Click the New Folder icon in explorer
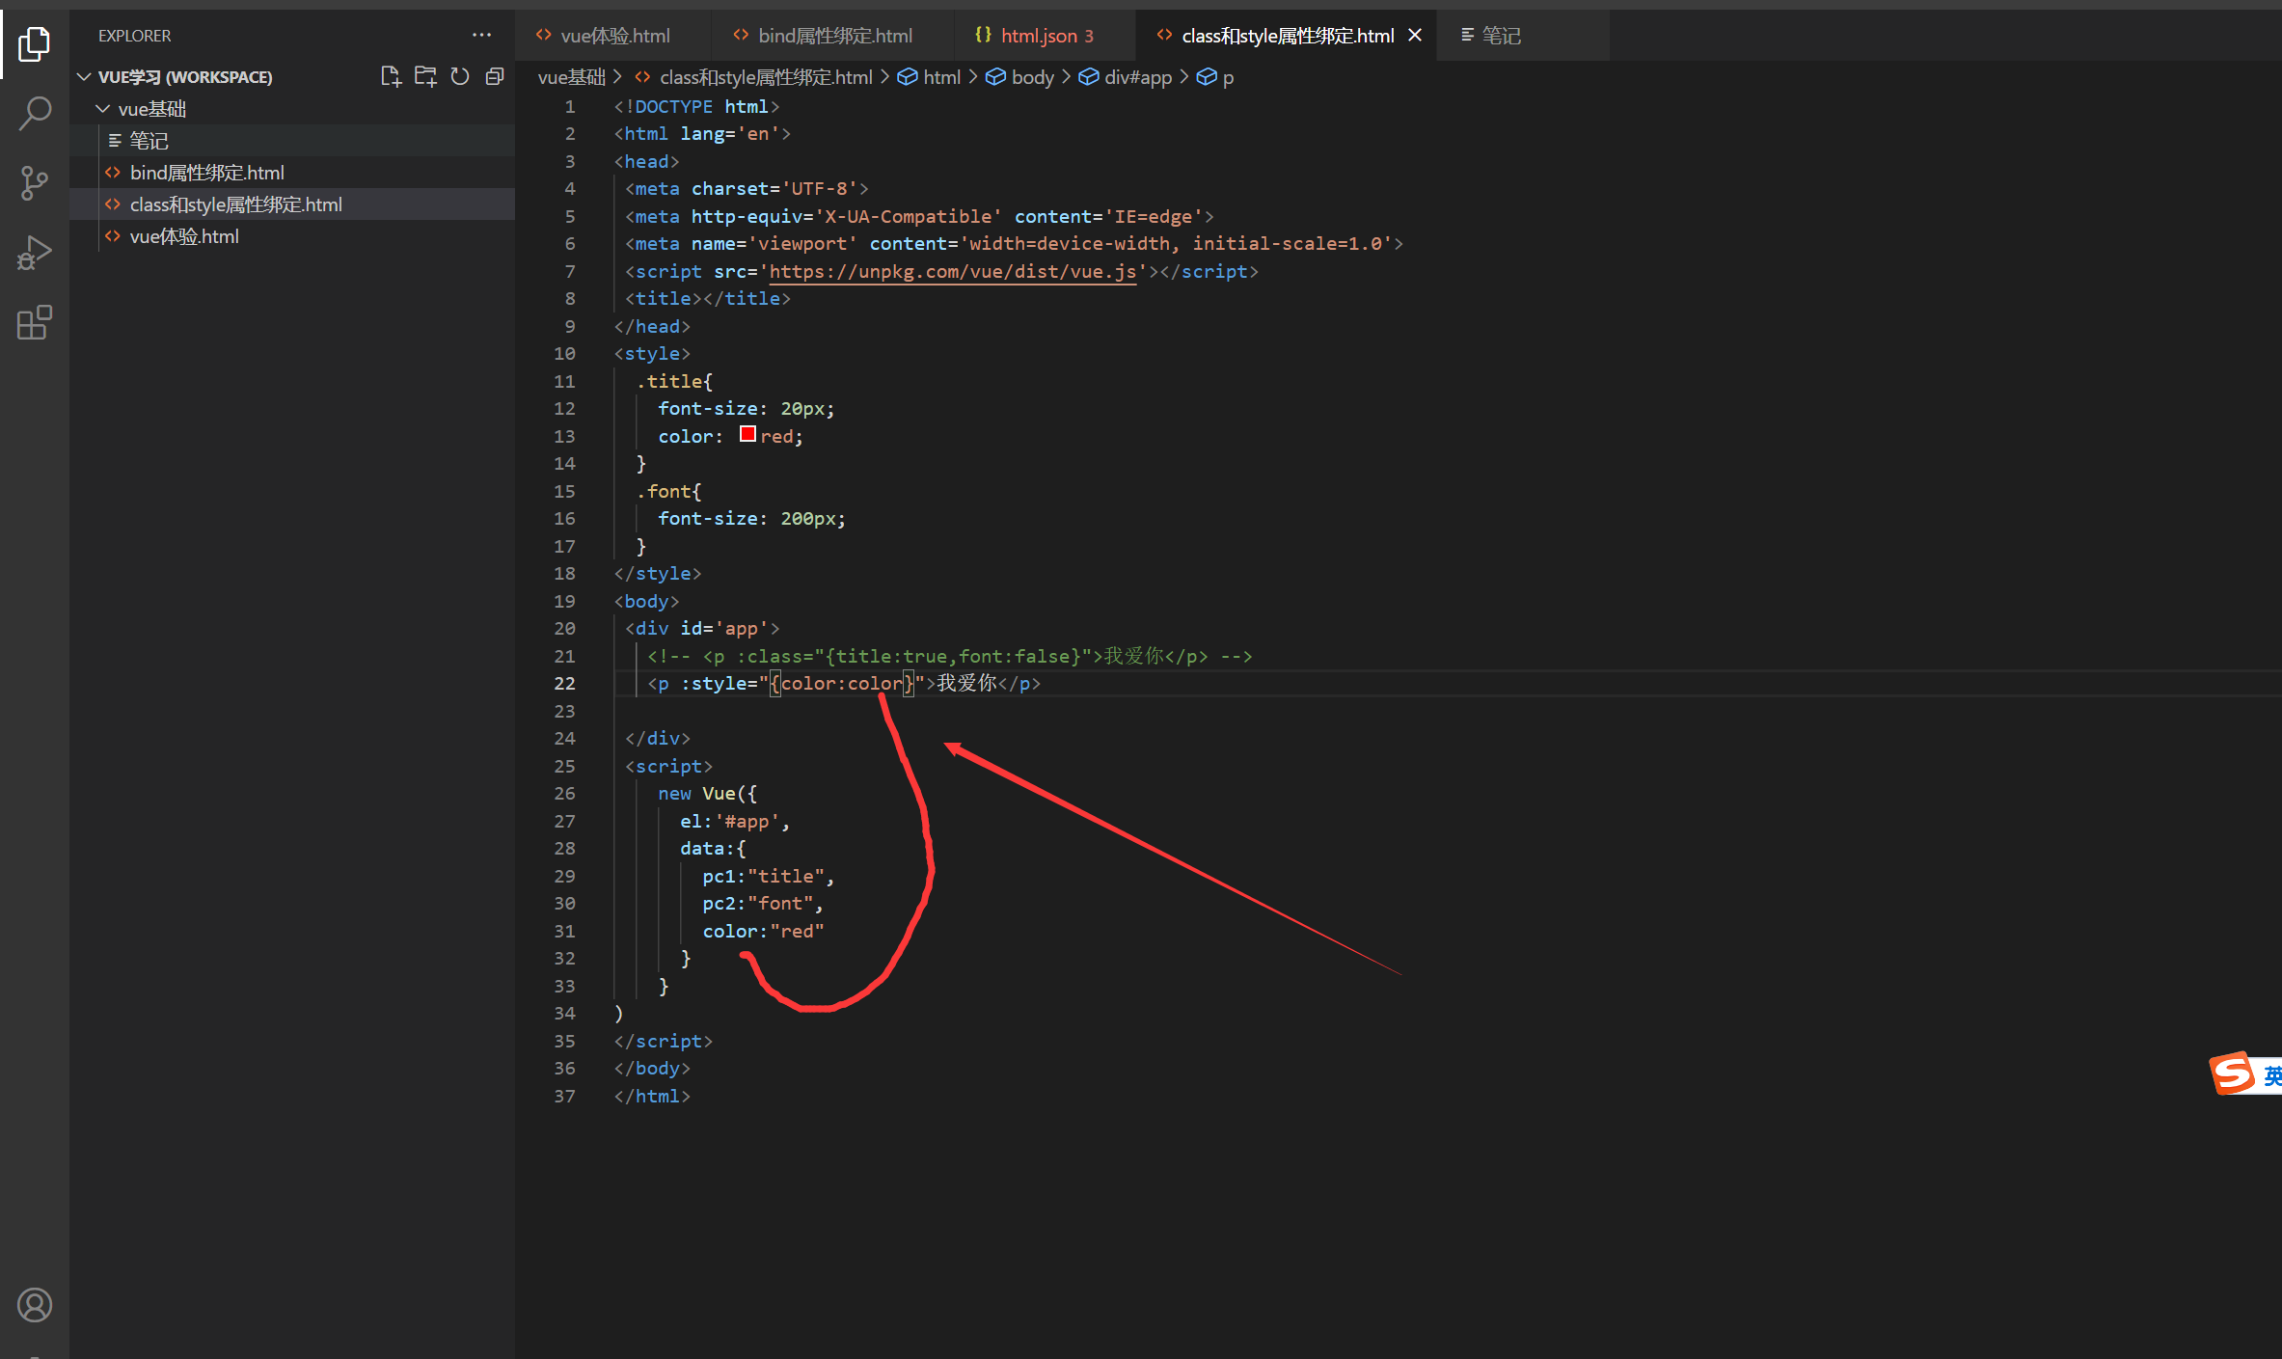This screenshot has height=1359, width=2282. click(x=425, y=77)
